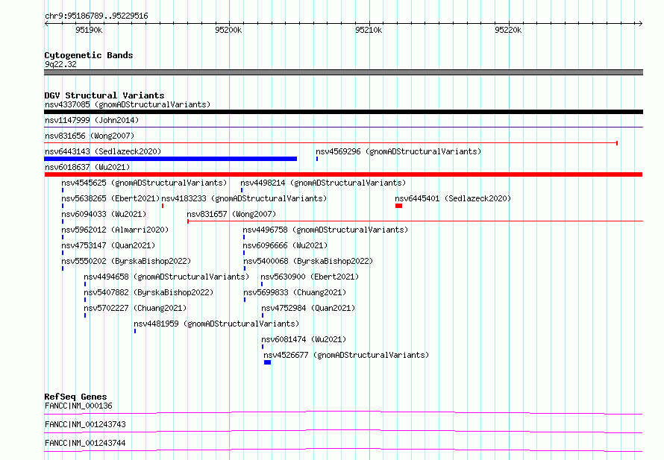The width and height of the screenshot is (664, 460).
Task: Click the nsv5400068 (ByrskaBishop2022) label
Action: pyautogui.click(x=308, y=261)
